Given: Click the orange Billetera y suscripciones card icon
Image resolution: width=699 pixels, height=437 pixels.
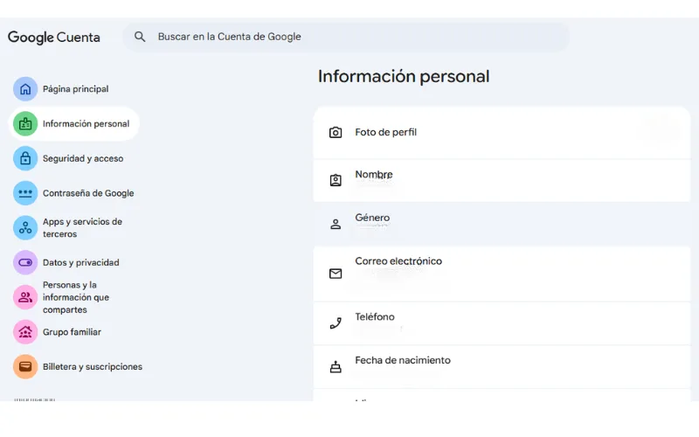Looking at the screenshot, I should pos(25,367).
